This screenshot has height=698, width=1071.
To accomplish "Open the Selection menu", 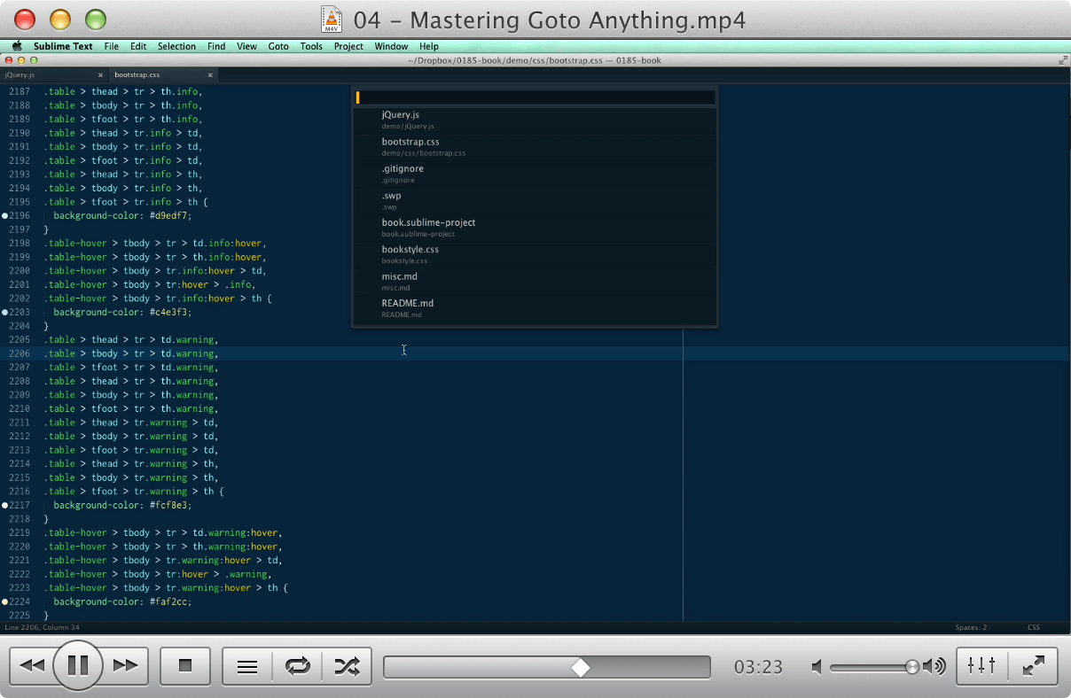I will tap(176, 46).
